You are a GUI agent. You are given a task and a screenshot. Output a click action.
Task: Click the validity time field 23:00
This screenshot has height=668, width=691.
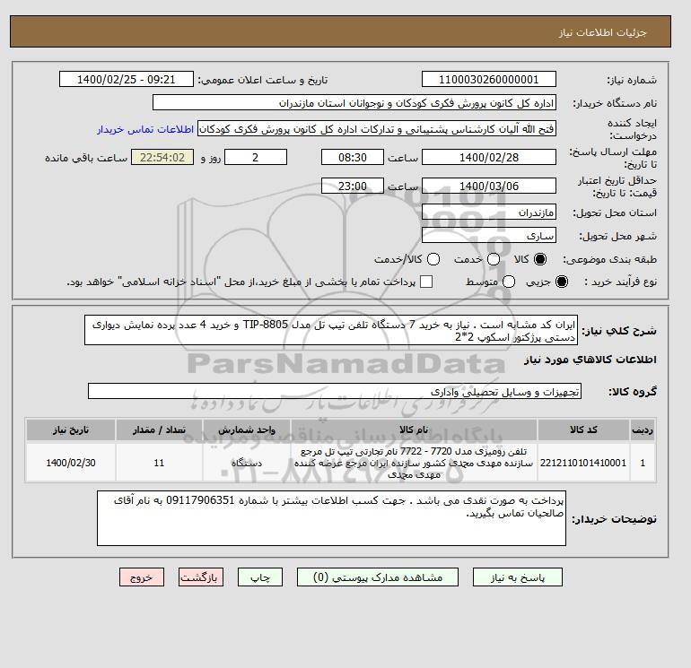[353, 186]
